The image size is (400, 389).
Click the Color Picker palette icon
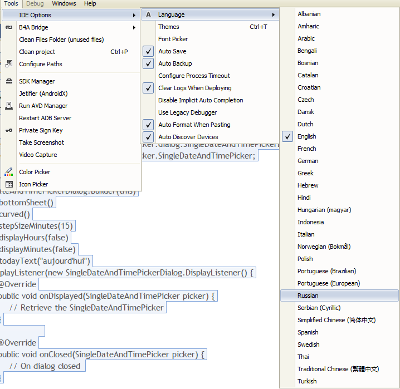9,172
